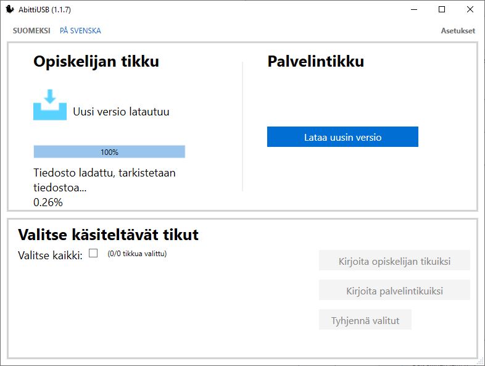Click Kirjoita opiskelijan tikuiksi button
The image size is (485, 366).
(394, 261)
